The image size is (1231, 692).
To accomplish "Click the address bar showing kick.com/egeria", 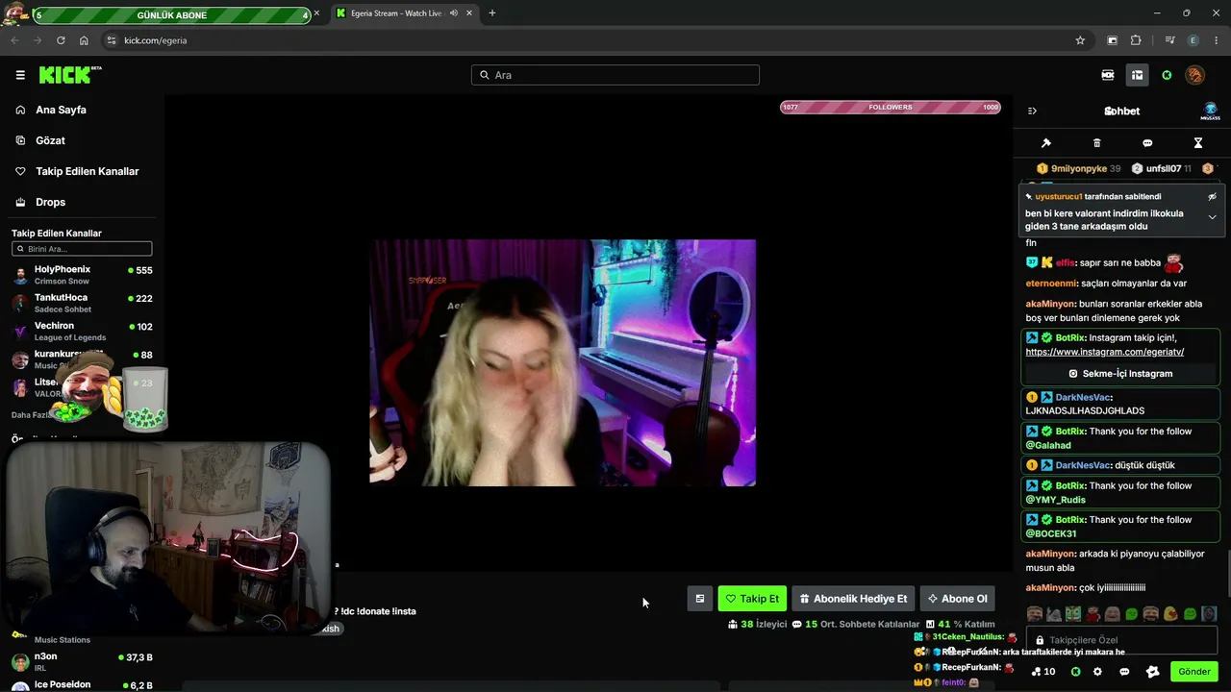I will [x=596, y=40].
